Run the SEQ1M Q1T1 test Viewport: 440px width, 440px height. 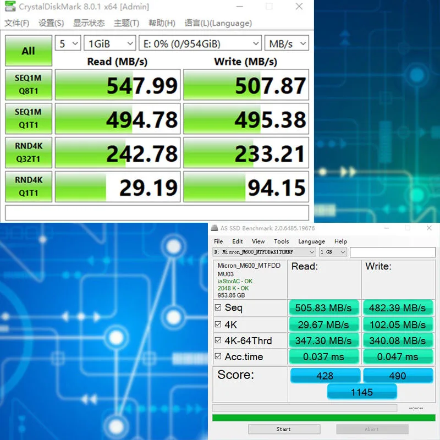28,118
